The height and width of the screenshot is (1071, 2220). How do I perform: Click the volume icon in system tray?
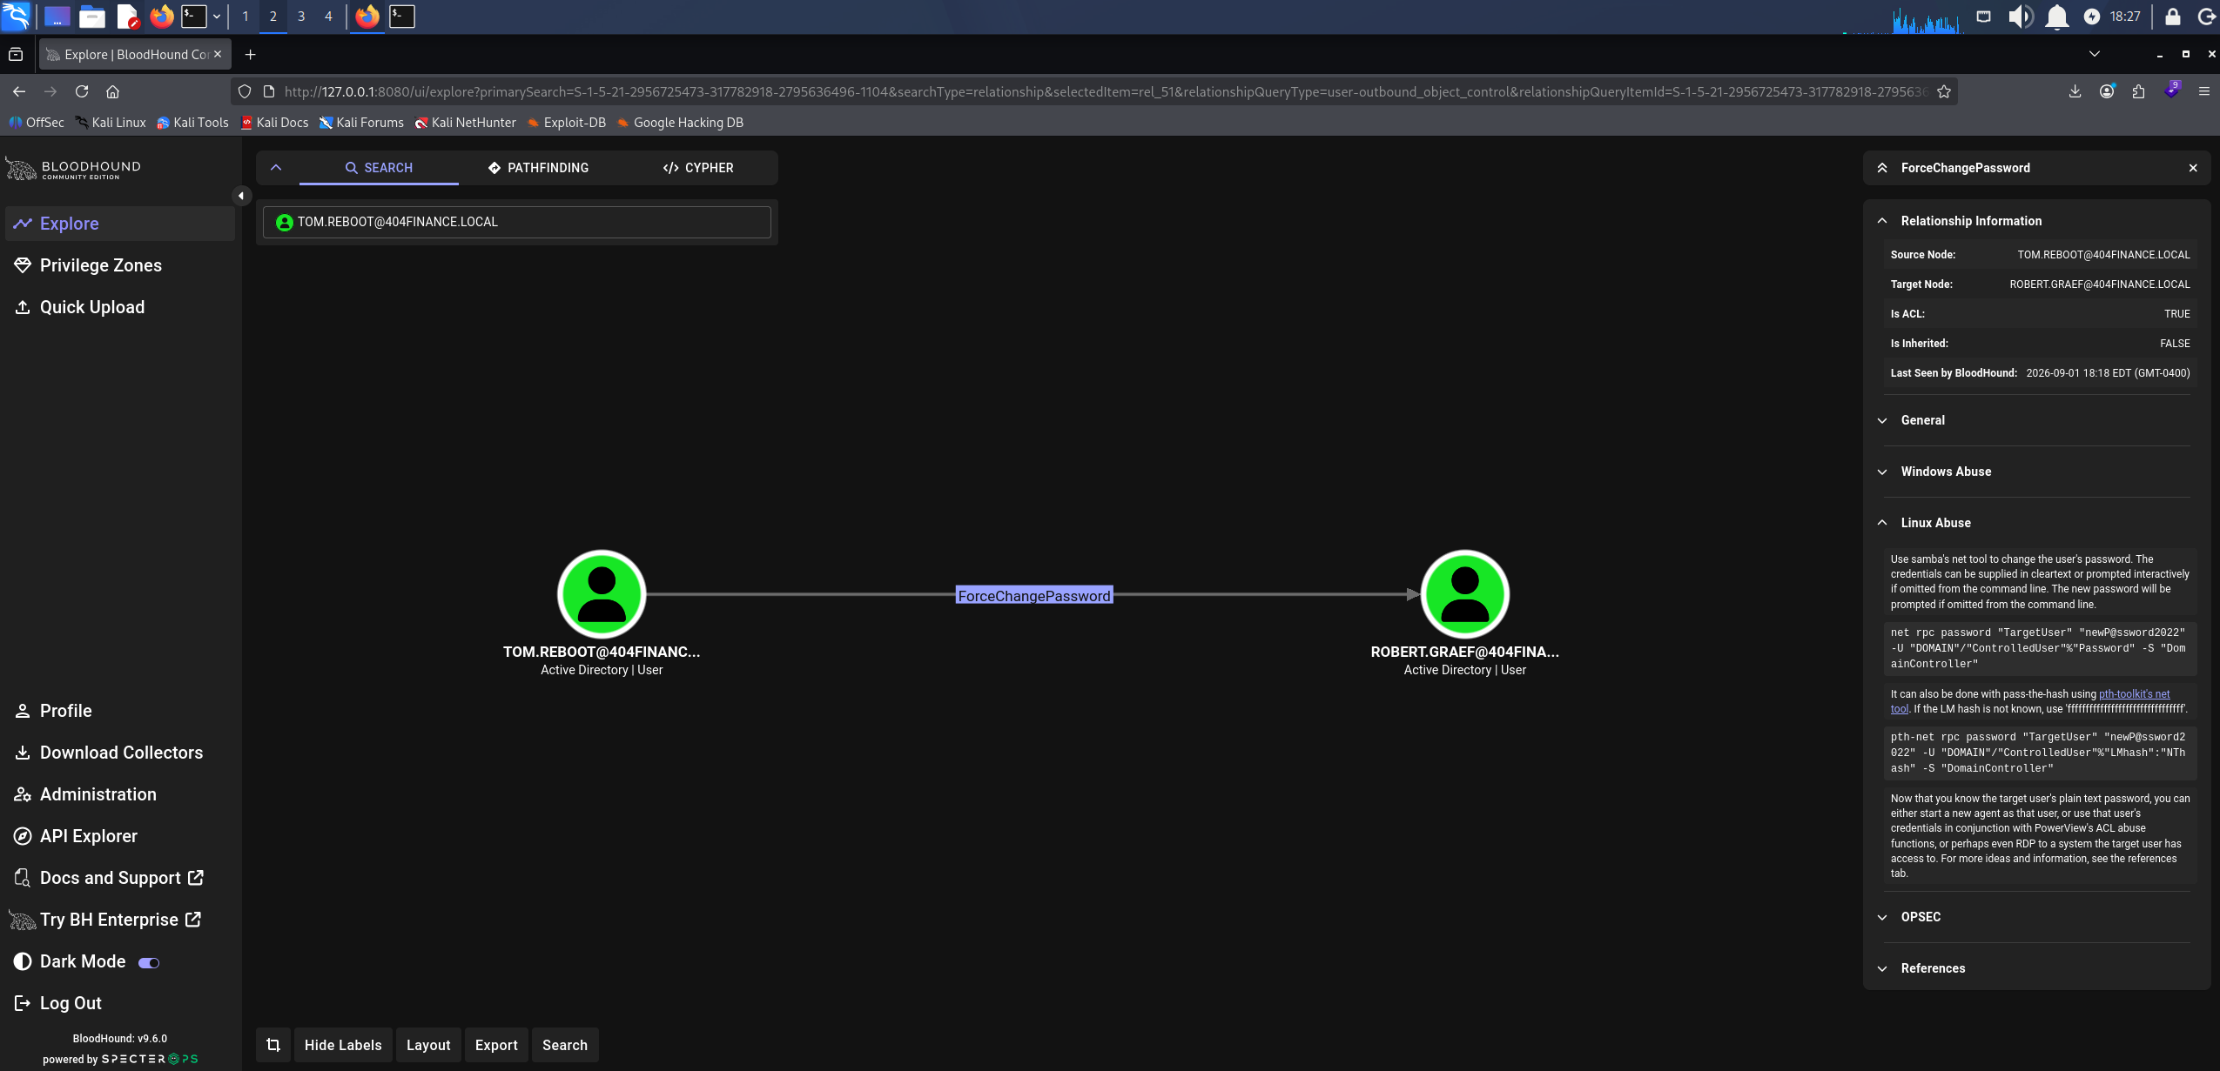pyautogui.click(x=2021, y=17)
